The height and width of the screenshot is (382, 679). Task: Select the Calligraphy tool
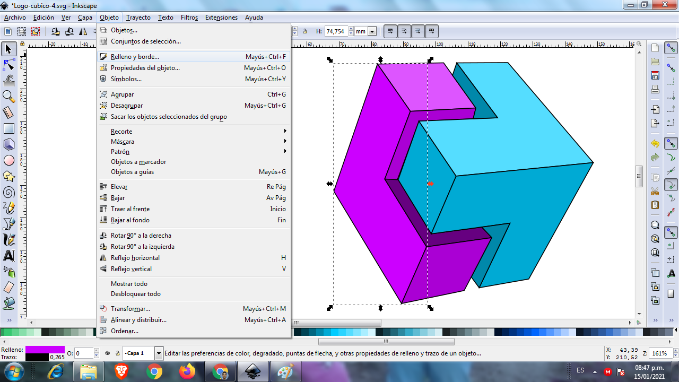[x=8, y=240]
